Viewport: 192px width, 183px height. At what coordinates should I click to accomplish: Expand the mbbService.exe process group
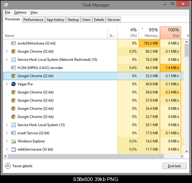click(7, 149)
